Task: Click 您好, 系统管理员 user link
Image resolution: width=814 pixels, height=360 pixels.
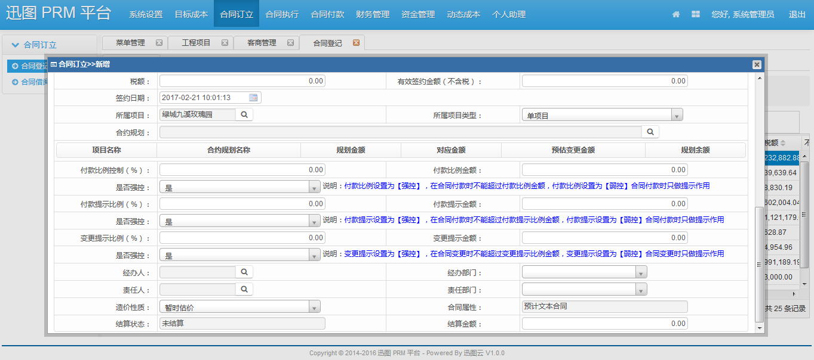Action: coord(743,14)
